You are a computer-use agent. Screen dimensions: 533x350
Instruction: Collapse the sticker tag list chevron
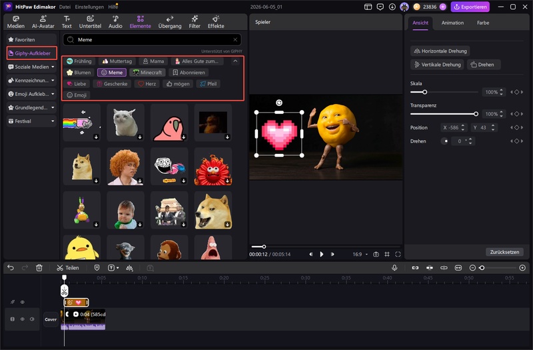coord(235,61)
